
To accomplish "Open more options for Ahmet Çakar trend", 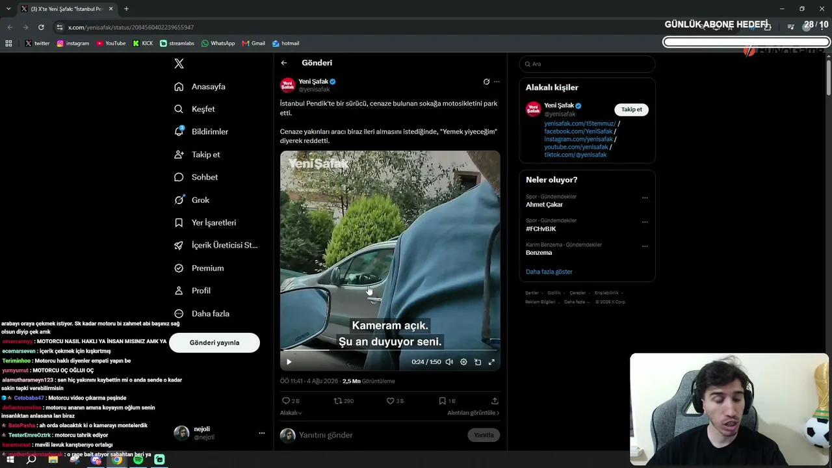I will pos(645,198).
